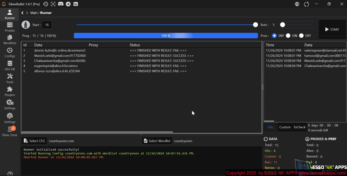Select bot row eugeniopini@alice.it:forzatoro

pyautogui.click(x=141, y=66)
